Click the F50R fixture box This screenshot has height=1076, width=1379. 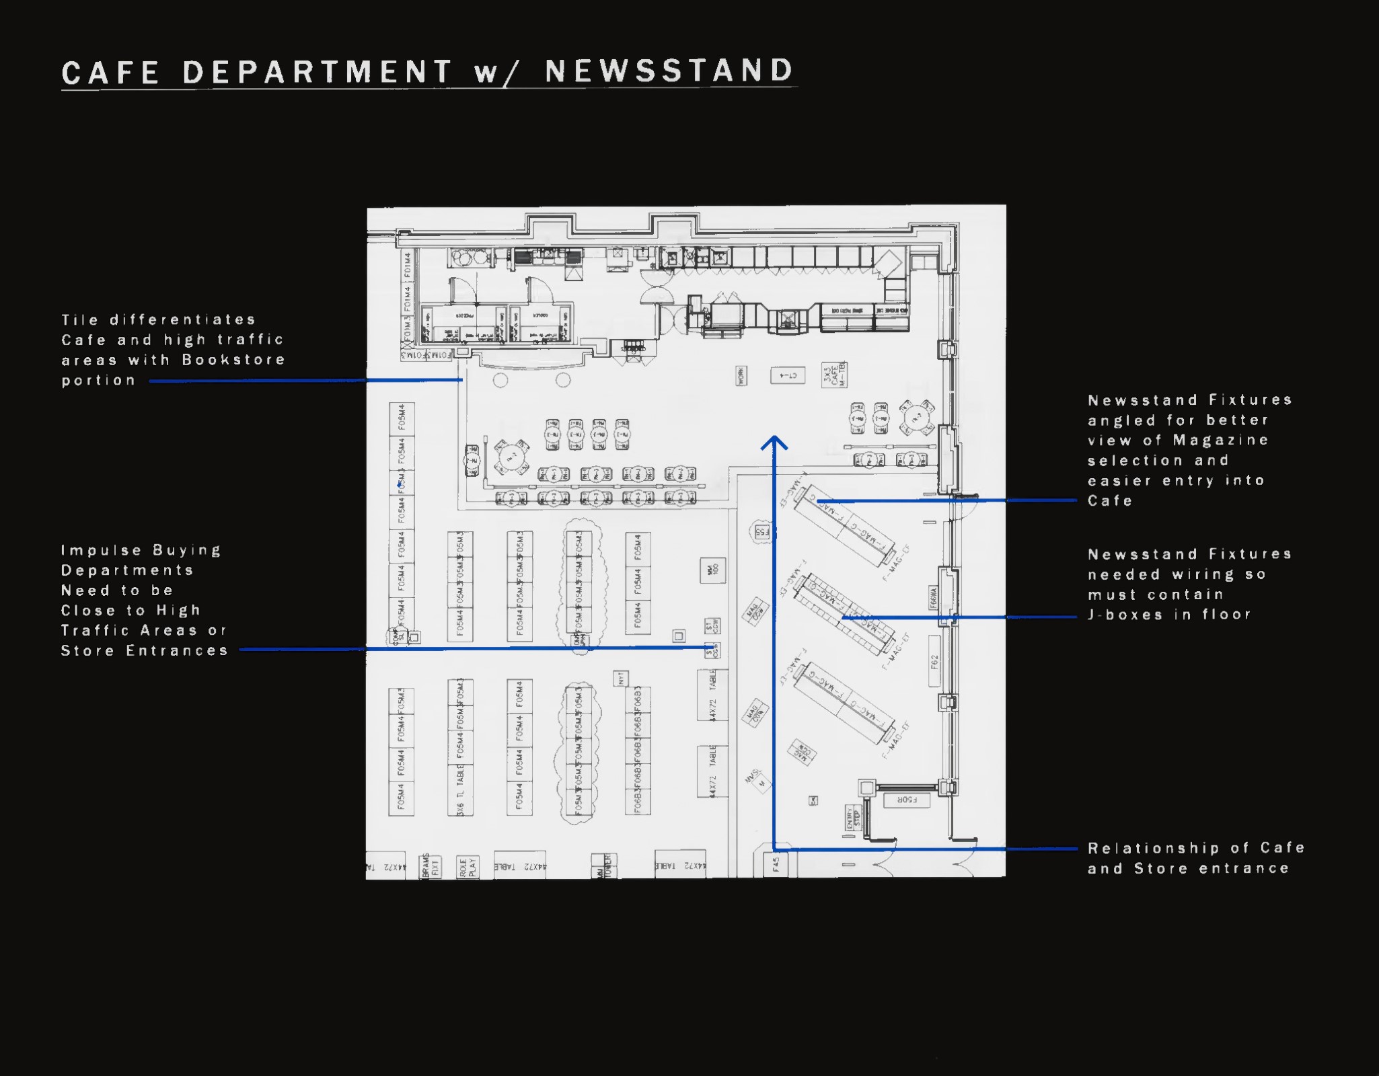click(906, 800)
